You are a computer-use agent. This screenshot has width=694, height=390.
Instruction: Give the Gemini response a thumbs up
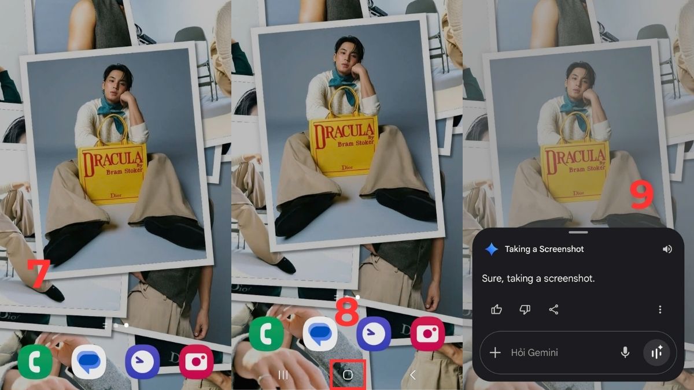496,310
